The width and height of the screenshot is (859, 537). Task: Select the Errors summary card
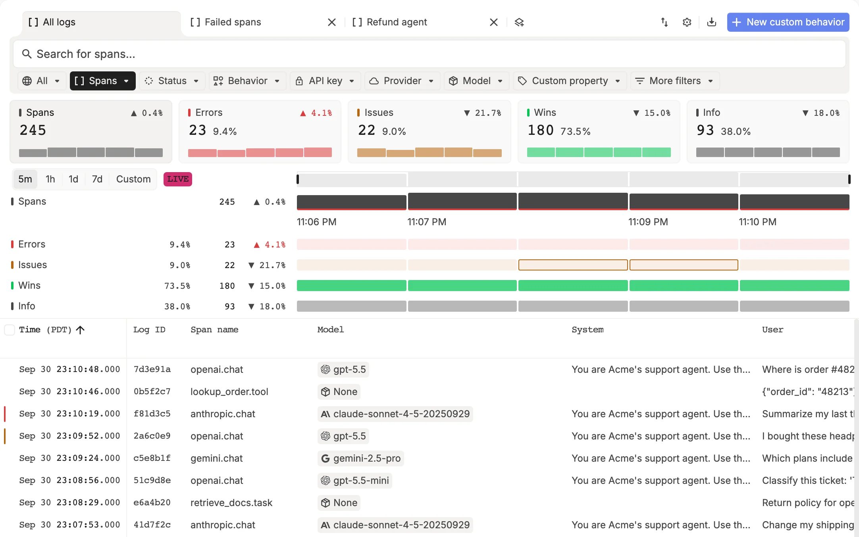coord(260,131)
